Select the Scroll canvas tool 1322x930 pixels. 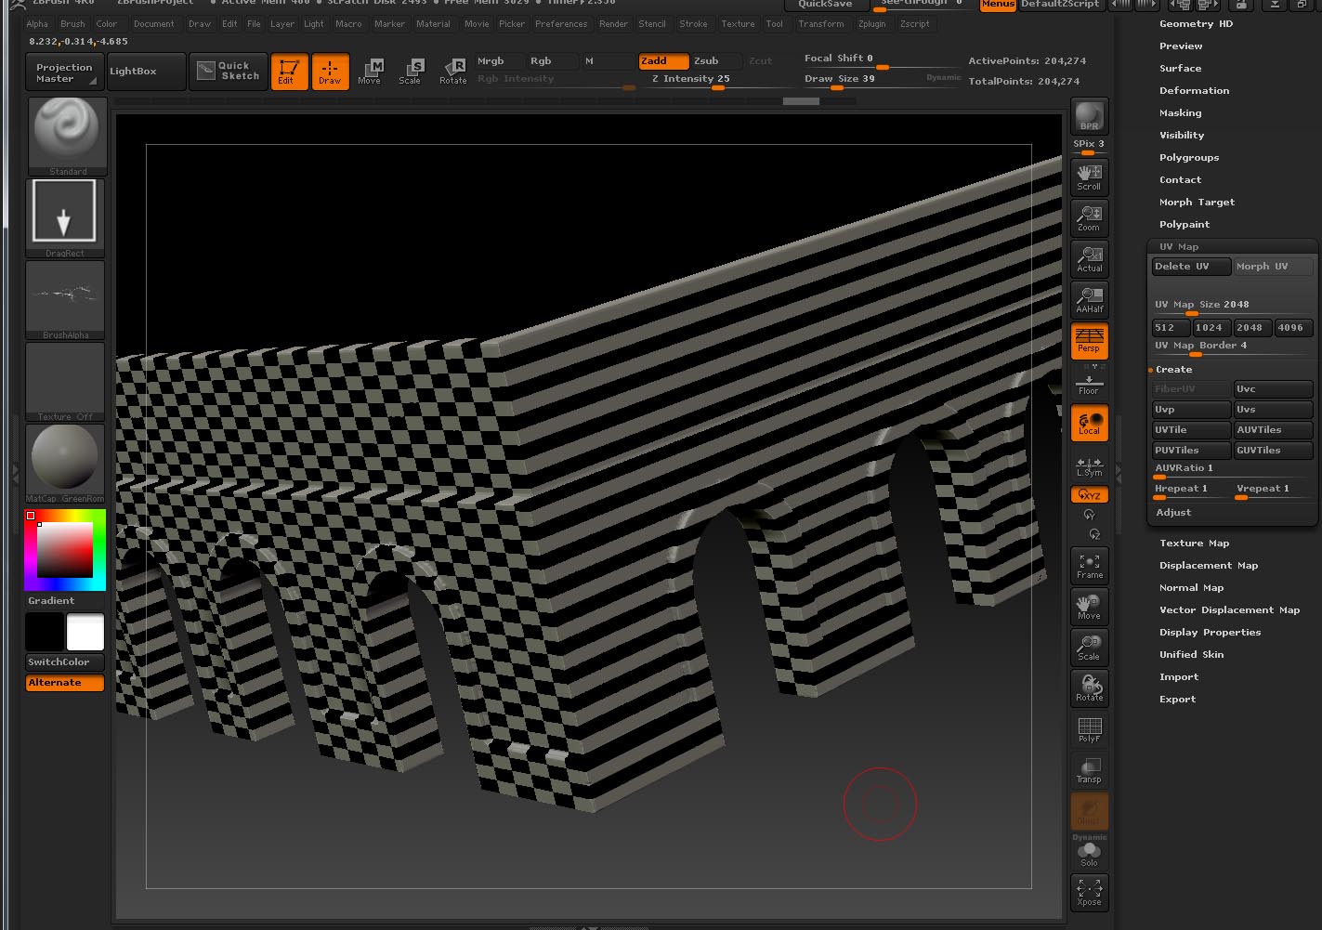pyautogui.click(x=1089, y=177)
